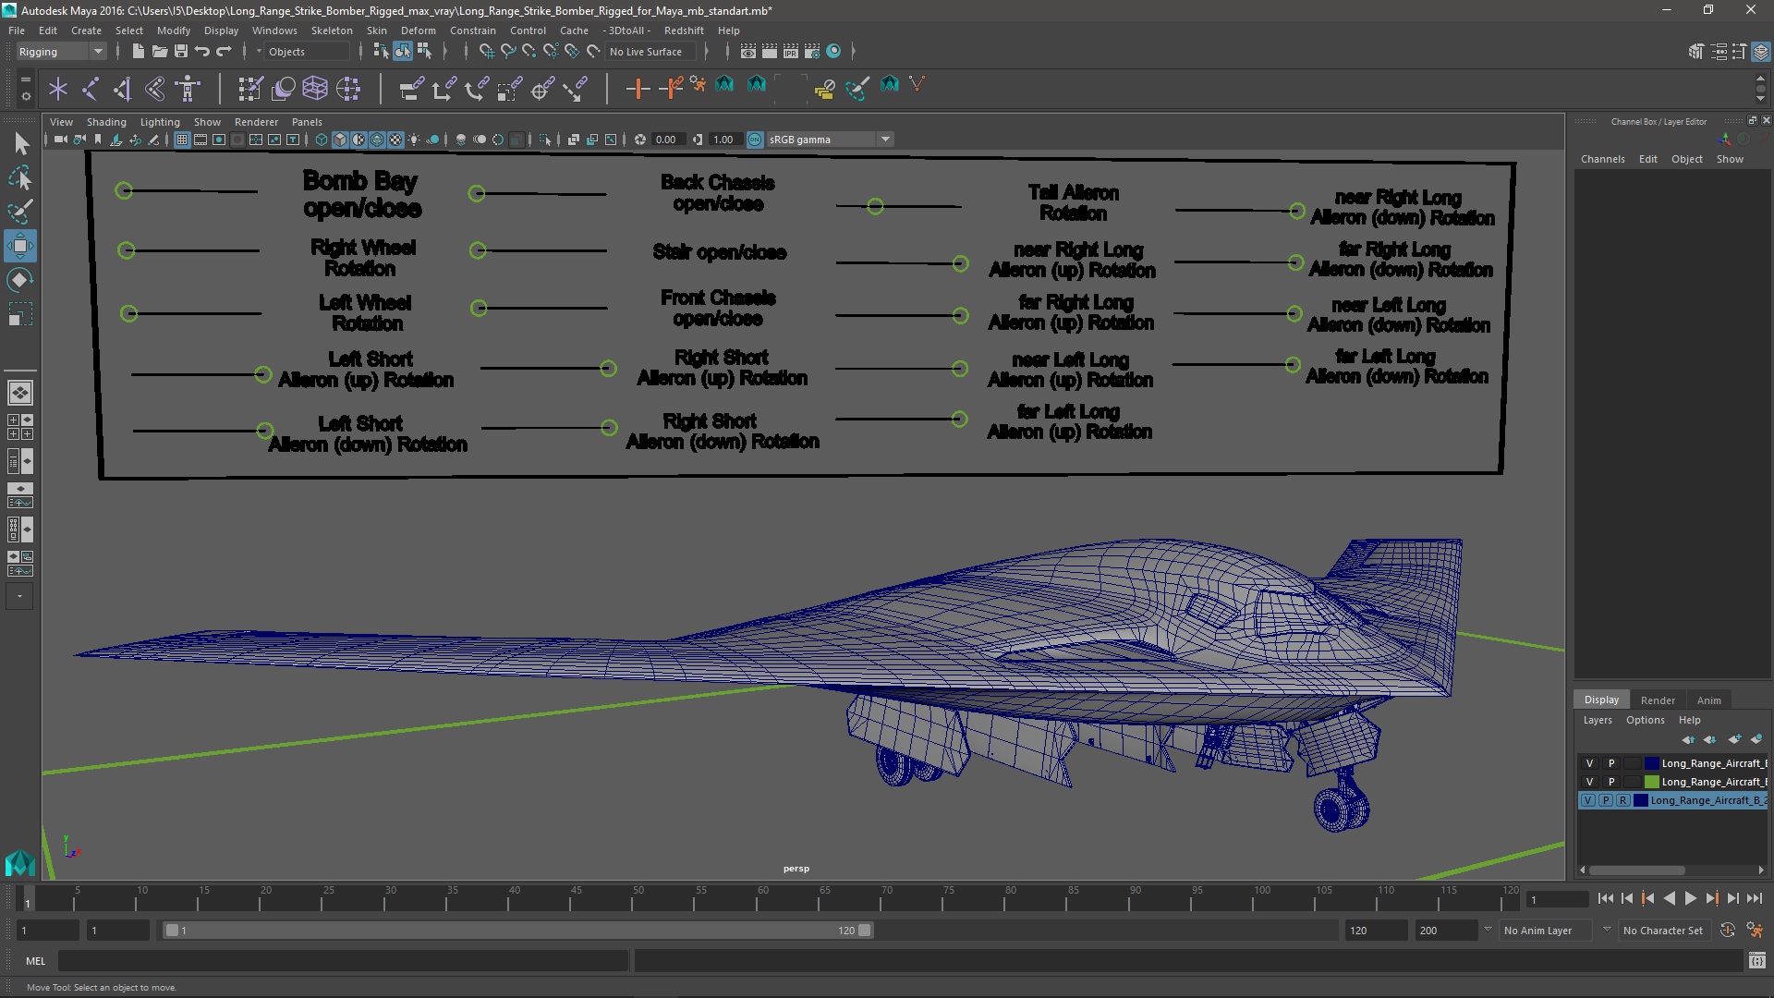This screenshot has width=1774, height=998.
Task: Open the Channels menu in Channel Box
Action: pos(1602,159)
